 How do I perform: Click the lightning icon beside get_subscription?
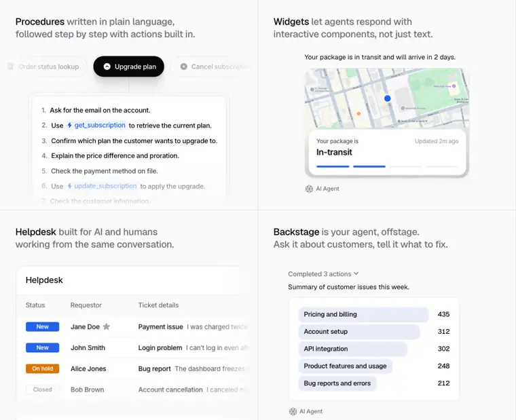[x=70, y=126]
